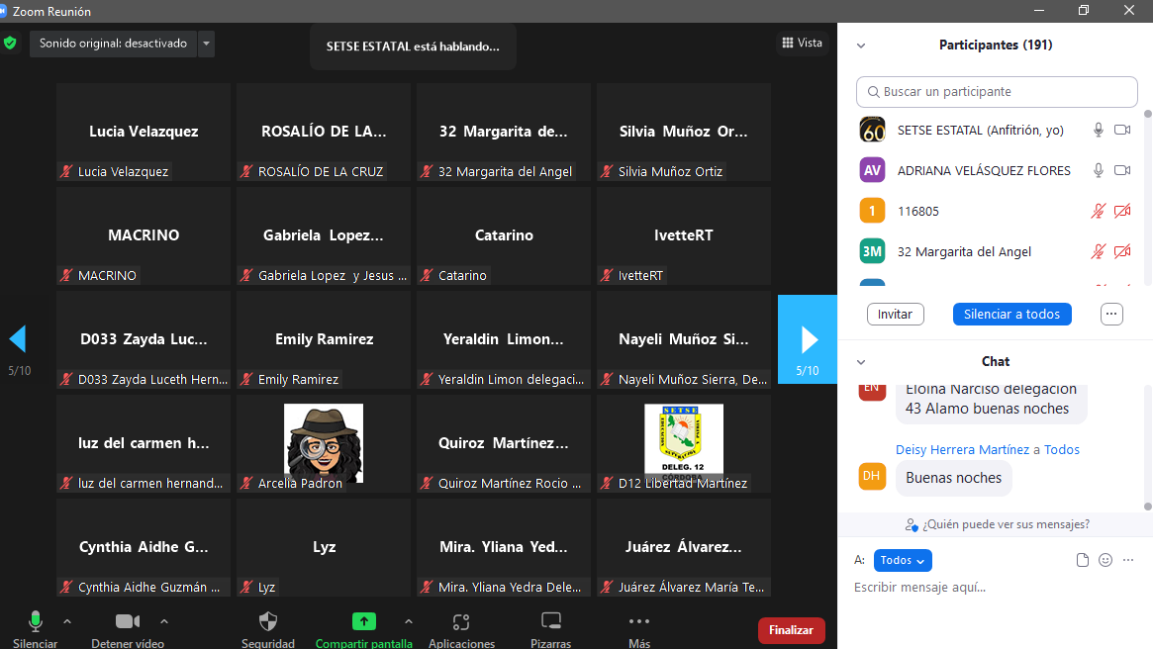1153x649 pixels.
Task: Select Catarino participant tile
Action: tap(504, 235)
